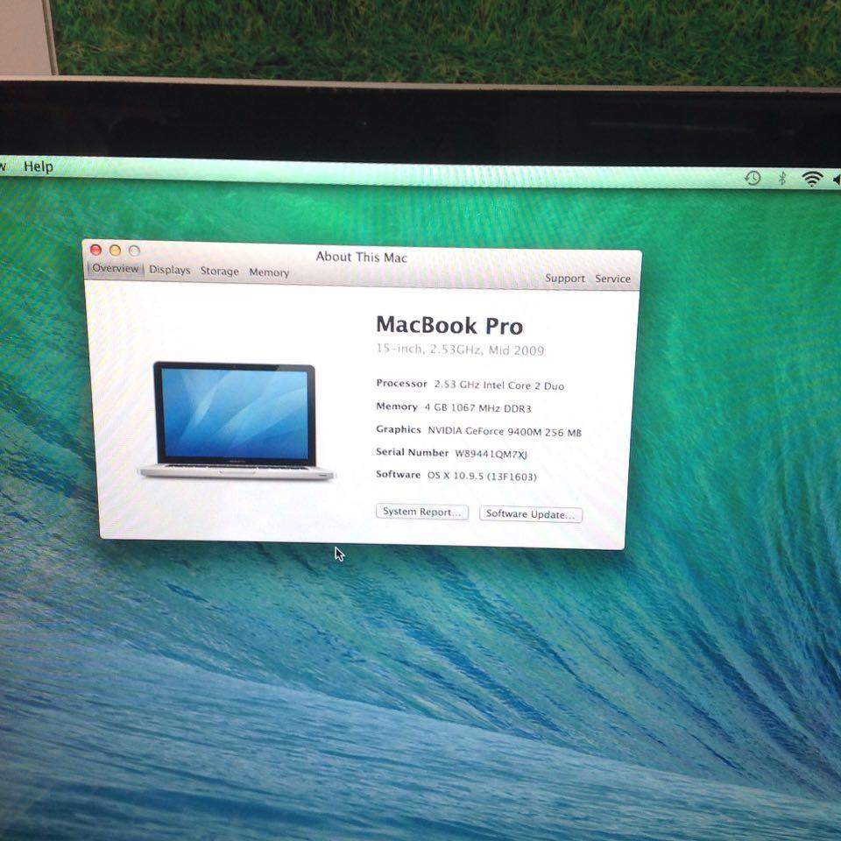The image size is (841, 841).
Task: Open the Support section
Action: pos(565,279)
